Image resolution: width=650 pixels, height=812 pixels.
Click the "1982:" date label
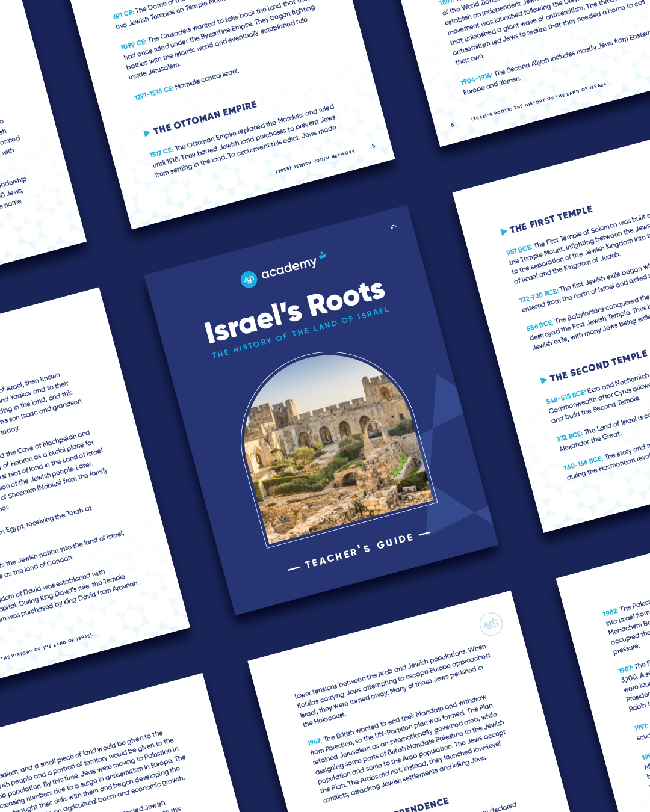coord(610,612)
